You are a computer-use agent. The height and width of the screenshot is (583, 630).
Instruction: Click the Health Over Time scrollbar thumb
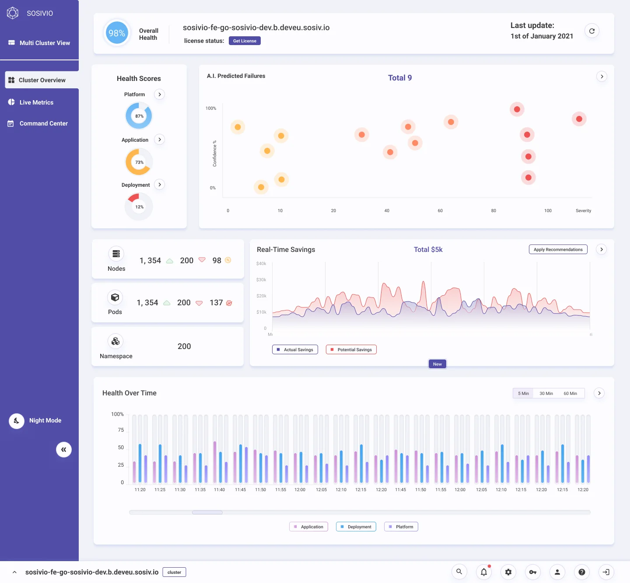(207, 512)
